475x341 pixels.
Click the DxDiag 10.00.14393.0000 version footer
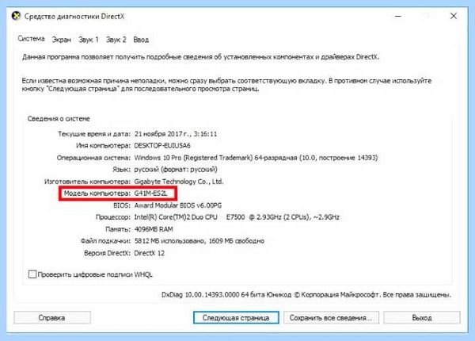(306, 294)
